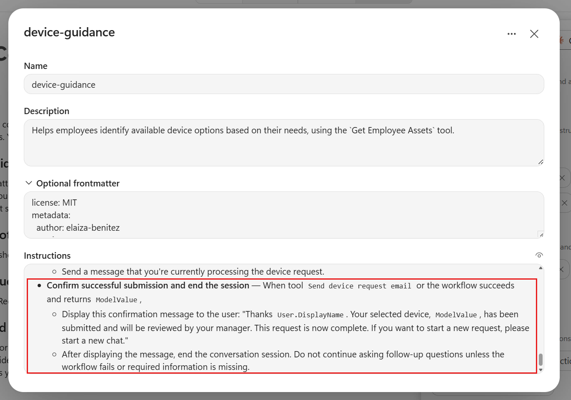The width and height of the screenshot is (571, 400).
Task: Click the 'Send device request email' code text
Action: [x=360, y=286]
